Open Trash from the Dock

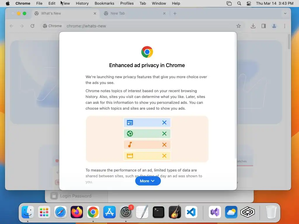pyautogui.click(x=271, y=212)
